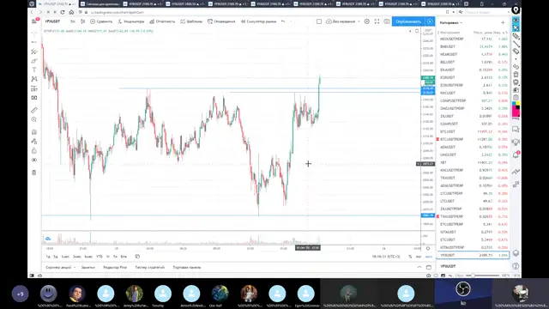Open the Торговая панель bottom tab
Viewport: 549px width, 309px height.
coord(187,267)
